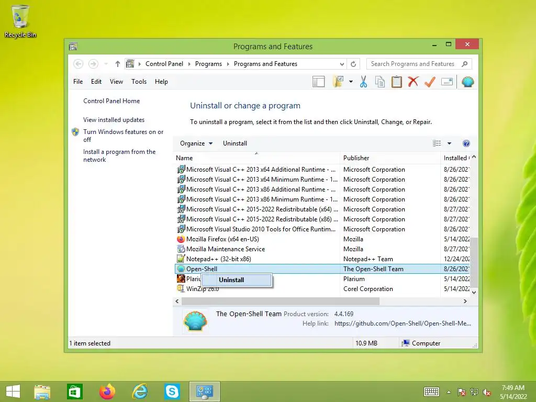536x402 pixels.
Task: Click the Windows Start button
Action: [x=13, y=392]
